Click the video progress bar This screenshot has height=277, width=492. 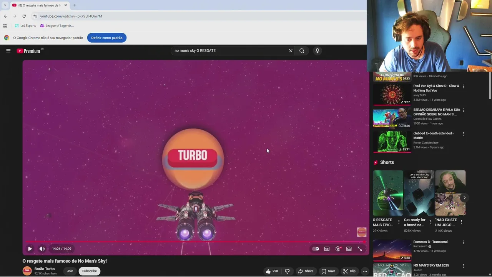click(x=195, y=242)
